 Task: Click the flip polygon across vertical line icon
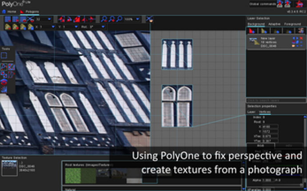(x=84, y=19)
